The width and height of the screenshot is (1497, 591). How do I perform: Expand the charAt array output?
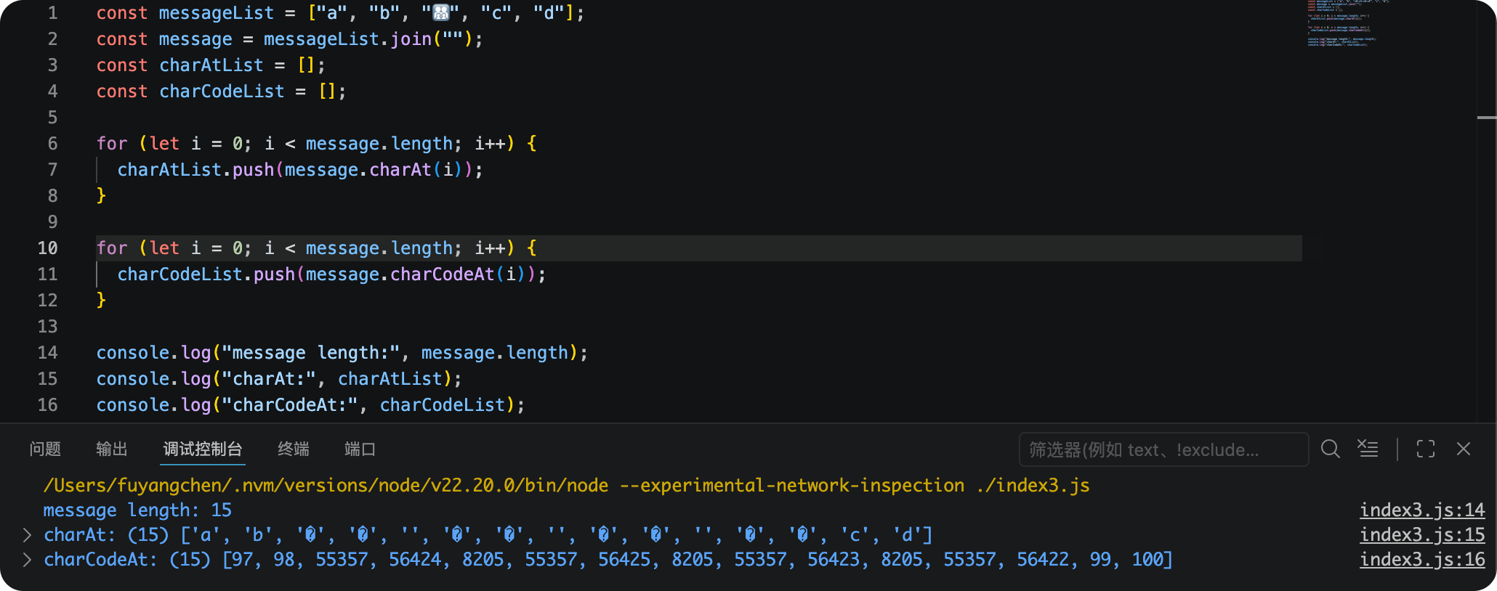tap(27, 535)
